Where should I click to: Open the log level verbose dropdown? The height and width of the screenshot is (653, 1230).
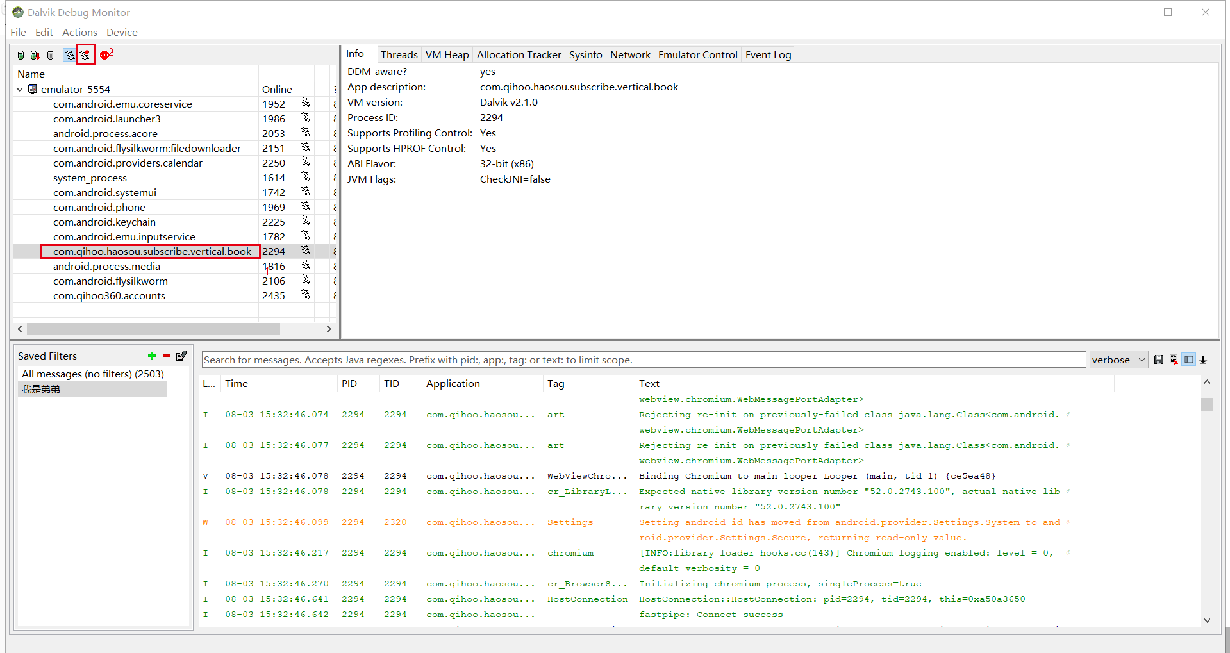point(1118,360)
